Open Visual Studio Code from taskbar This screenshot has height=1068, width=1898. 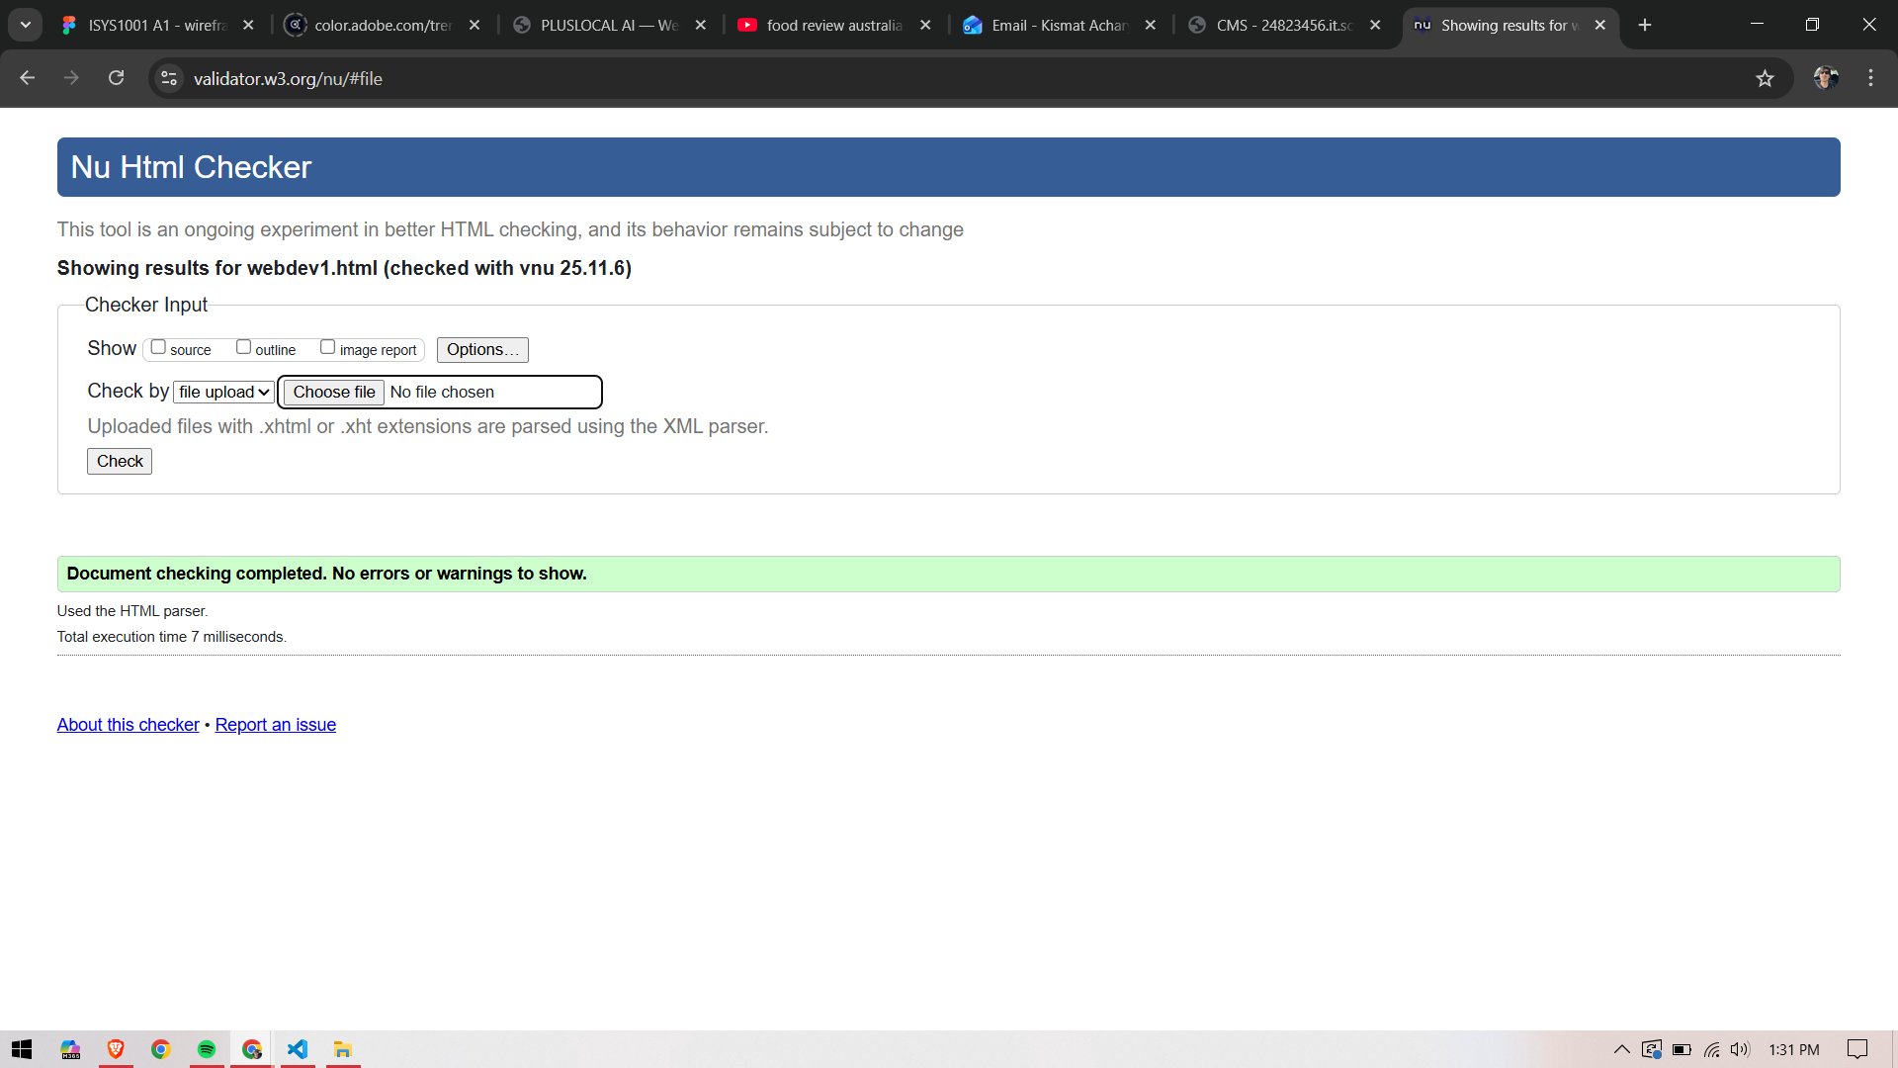coord(298,1049)
